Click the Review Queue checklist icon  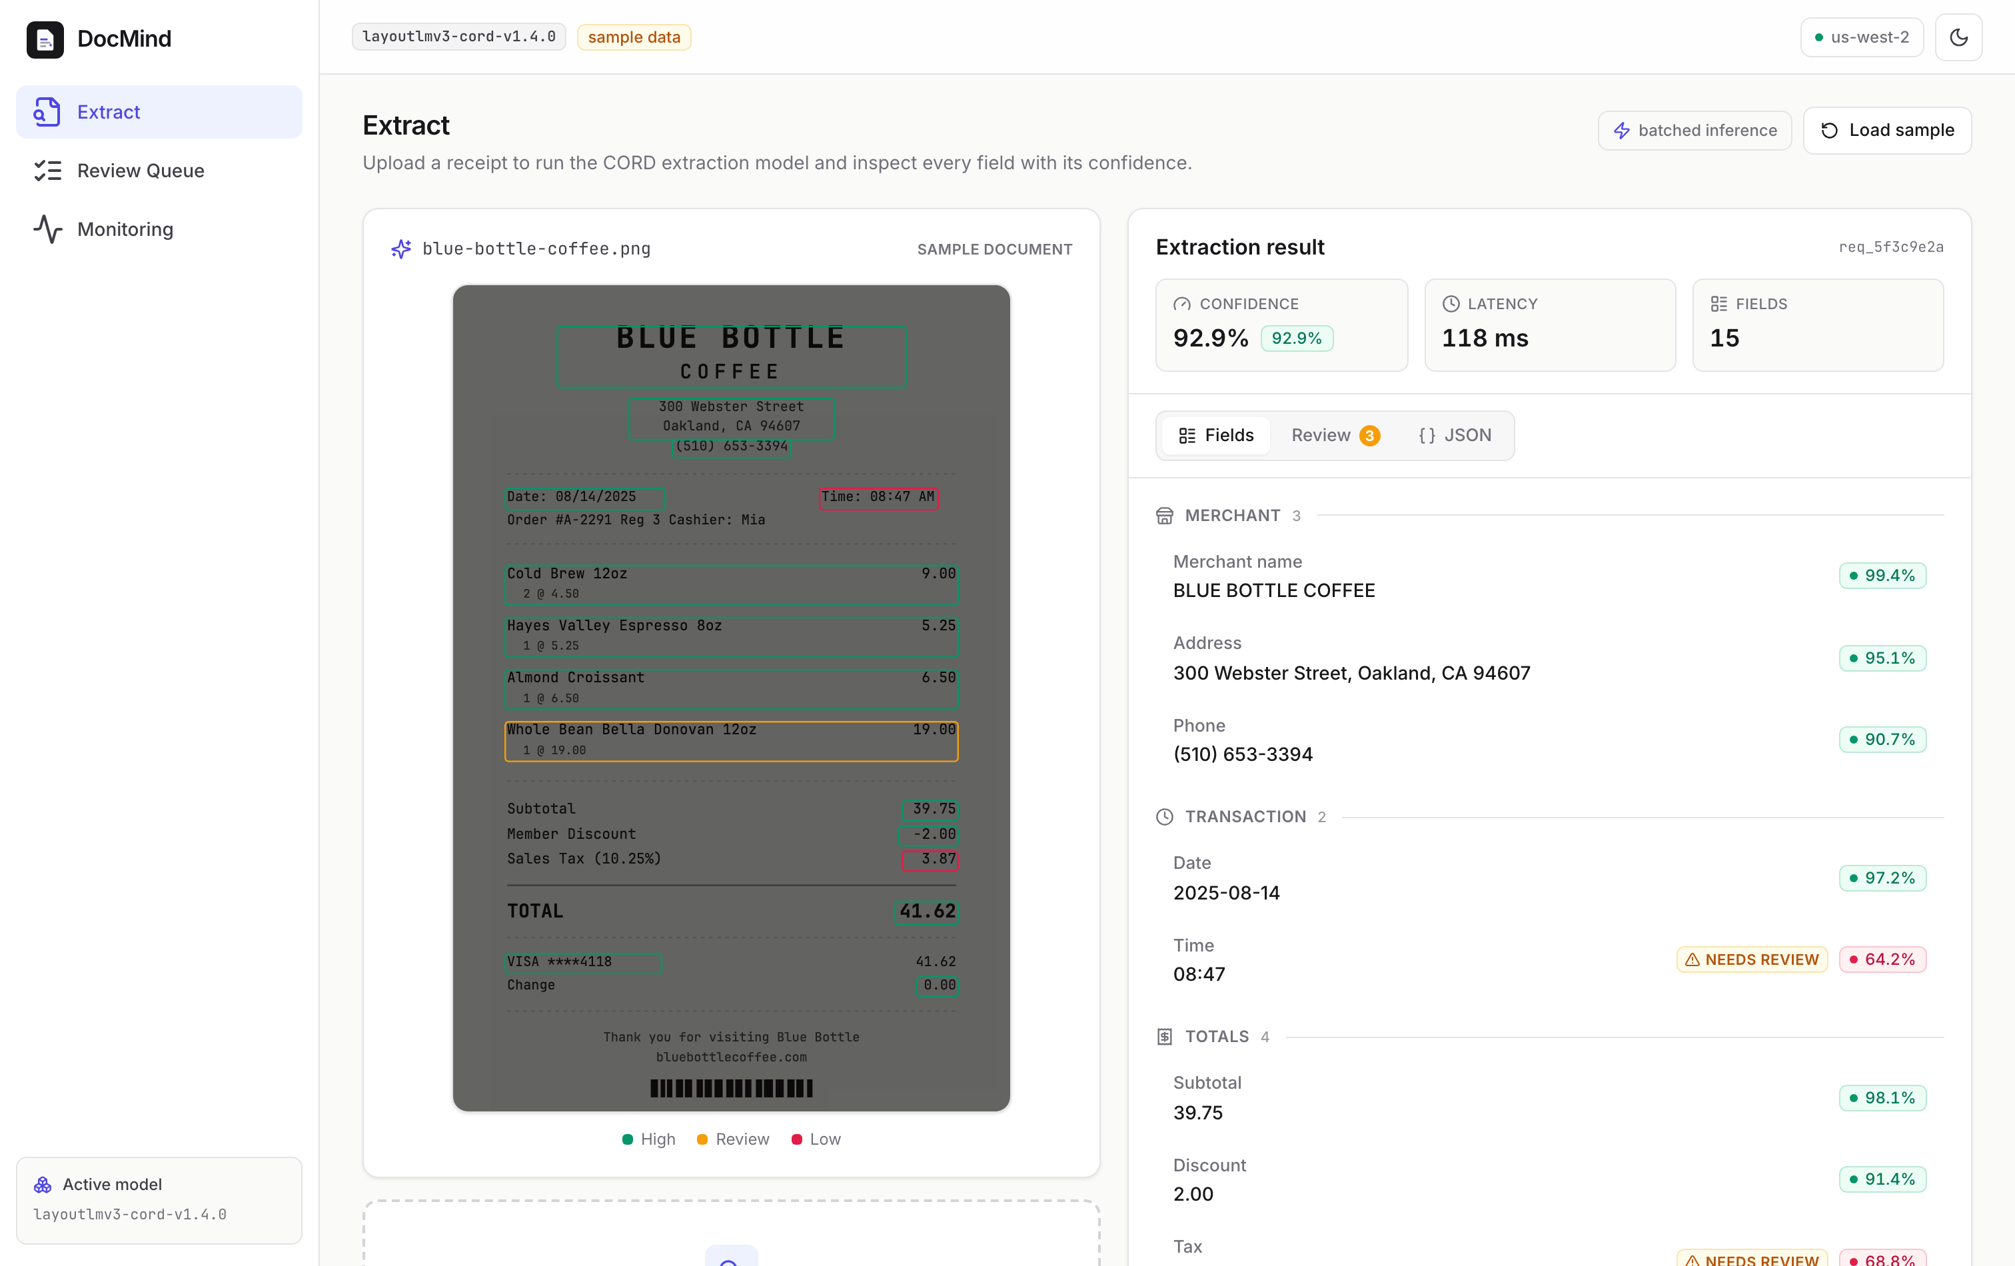47,170
